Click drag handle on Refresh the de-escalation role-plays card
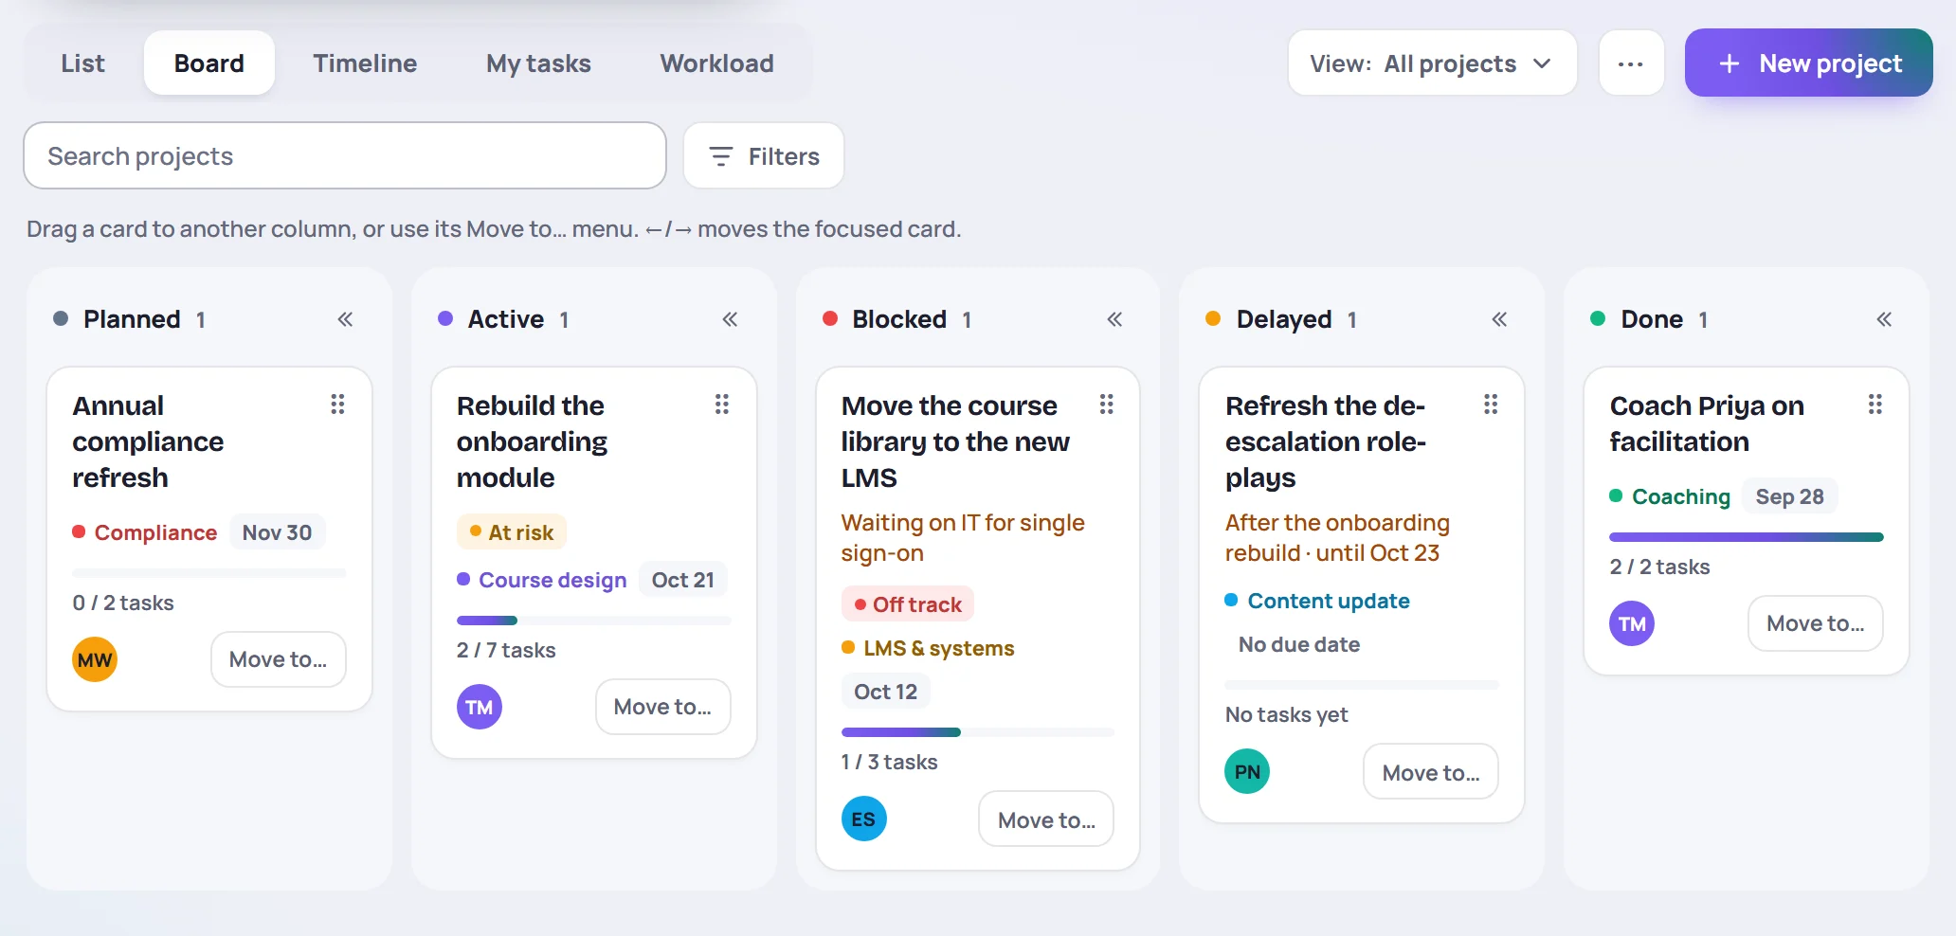This screenshot has height=936, width=1956. pos(1491,405)
